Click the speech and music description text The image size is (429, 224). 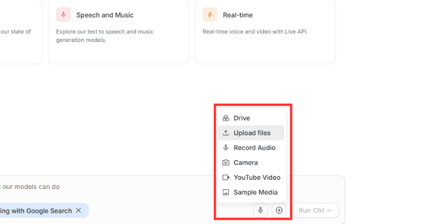104,36
